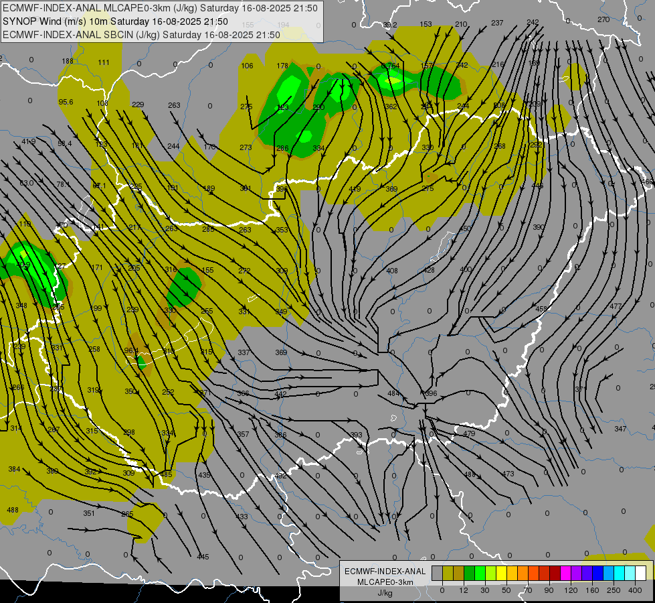Select the map value 39.2
655x603 pixels.
[x=390, y=25]
